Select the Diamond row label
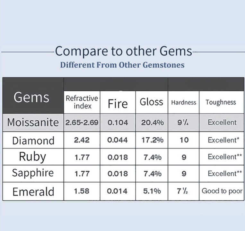Screen dimensions: 245x231 click(33, 140)
